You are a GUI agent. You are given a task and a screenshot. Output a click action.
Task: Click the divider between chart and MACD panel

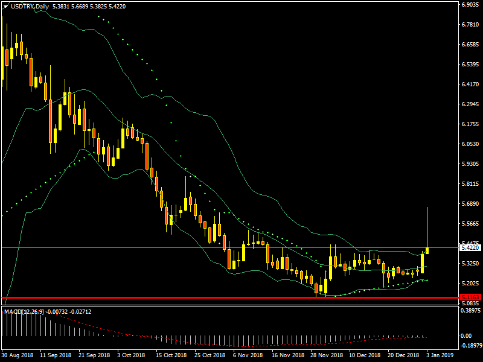(229, 305)
